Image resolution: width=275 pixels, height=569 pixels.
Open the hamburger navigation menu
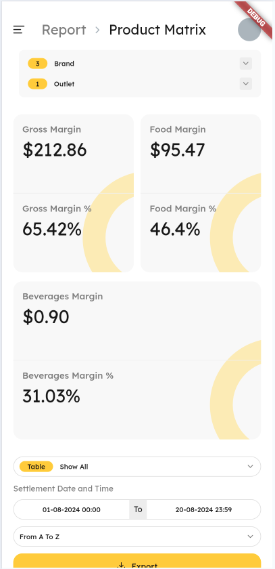[x=19, y=30]
